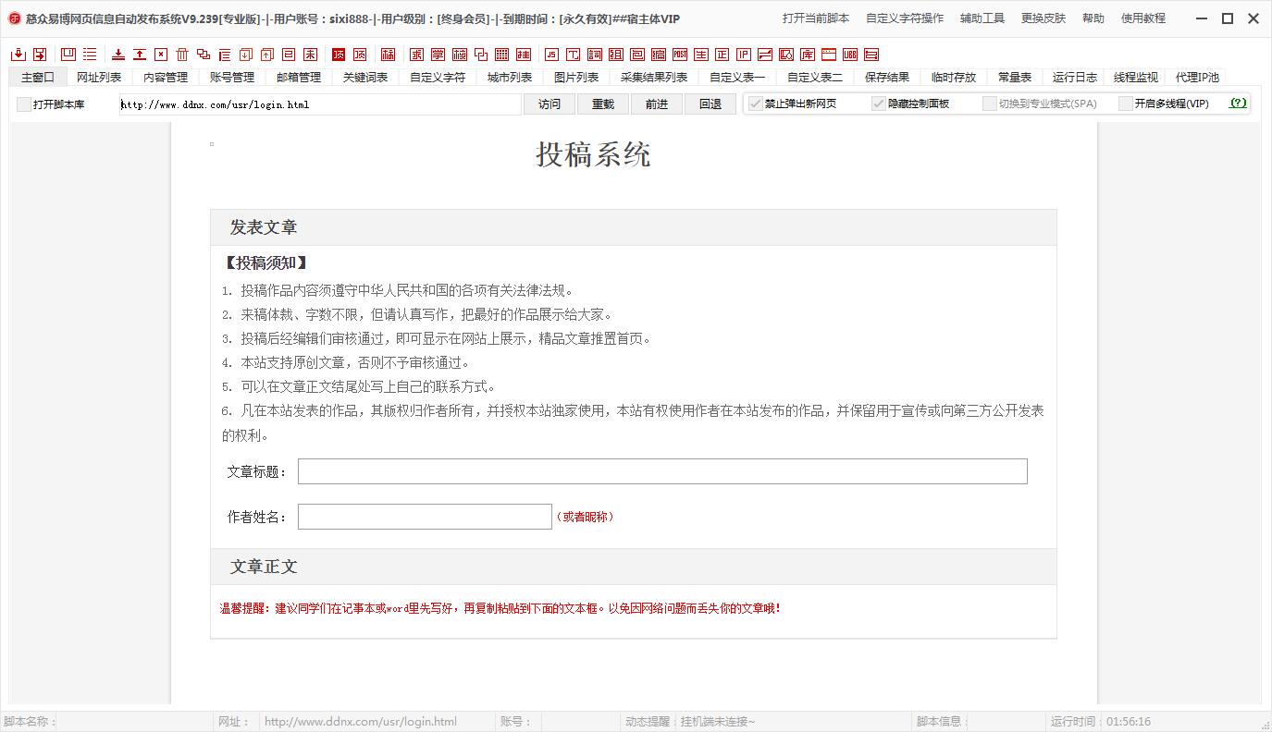Click the 访问 button

point(550,104)
